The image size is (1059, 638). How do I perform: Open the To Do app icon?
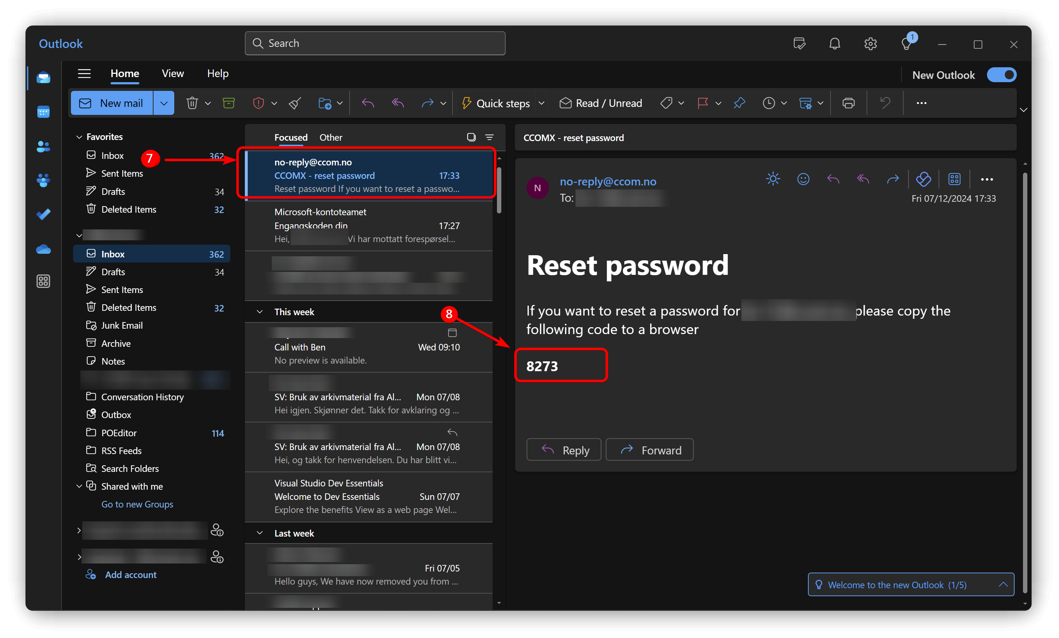click(43, 214)
